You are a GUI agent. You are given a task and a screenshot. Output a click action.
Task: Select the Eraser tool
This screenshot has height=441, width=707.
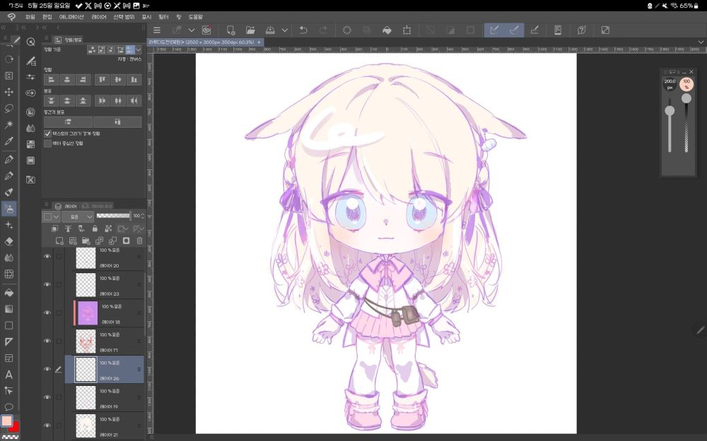coord(8,241)
